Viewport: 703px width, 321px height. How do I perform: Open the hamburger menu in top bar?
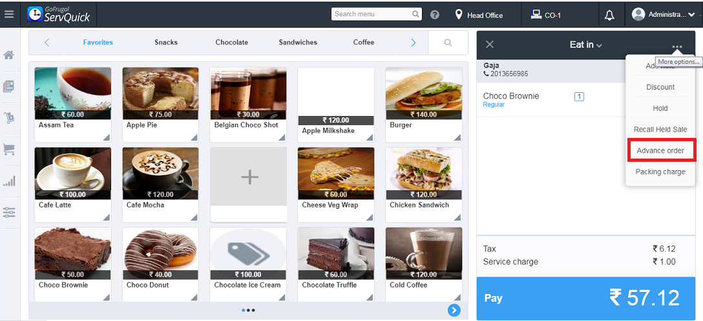coord(9,14)
